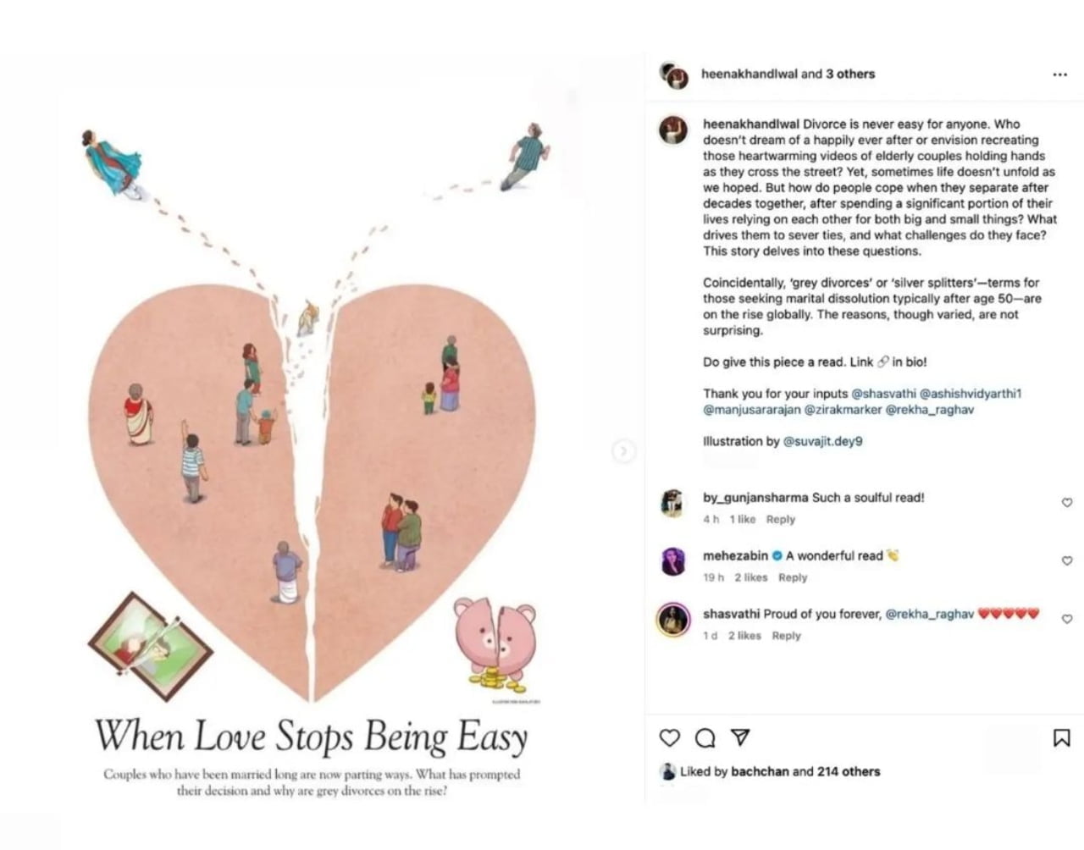
Task: Reply to by_gunjansharma's comment
Action: tap(781, 520)
